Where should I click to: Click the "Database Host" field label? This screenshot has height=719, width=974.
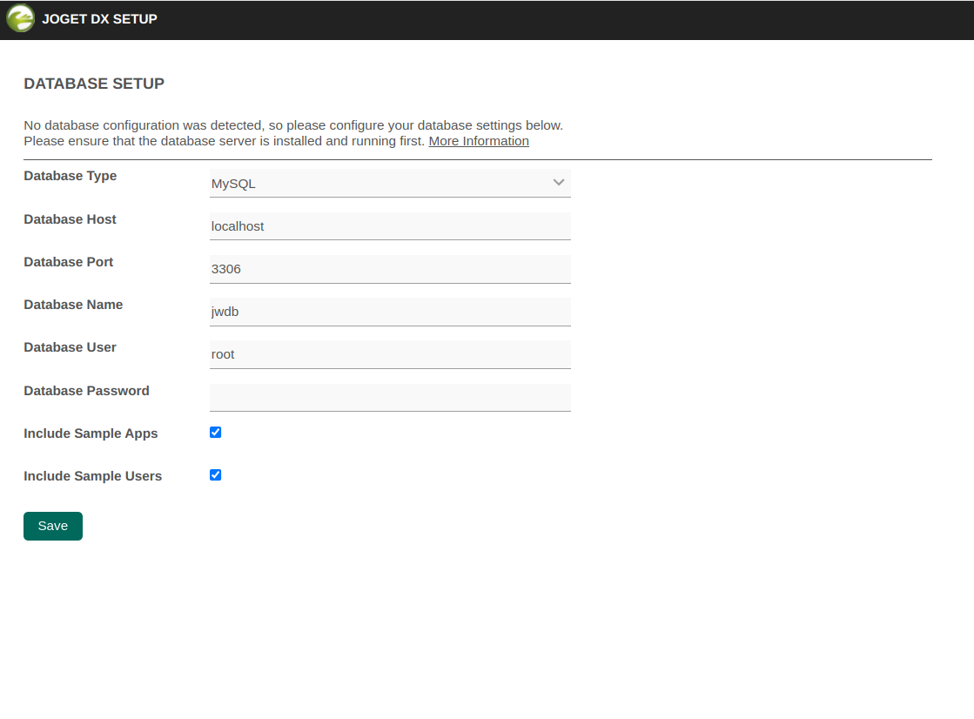(x=71, y=219)
